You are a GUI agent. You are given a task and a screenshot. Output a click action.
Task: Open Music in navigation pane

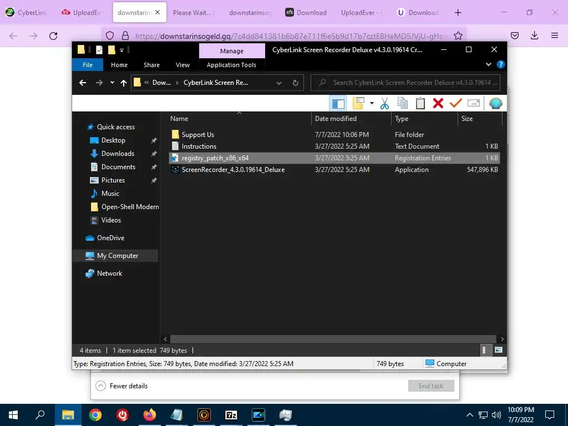coord(110,194)
